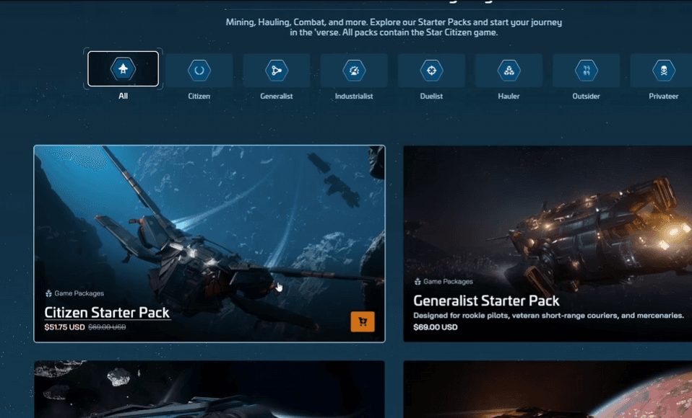Click the All filter label
Screen dimensions: 692x418
(123, 96)
